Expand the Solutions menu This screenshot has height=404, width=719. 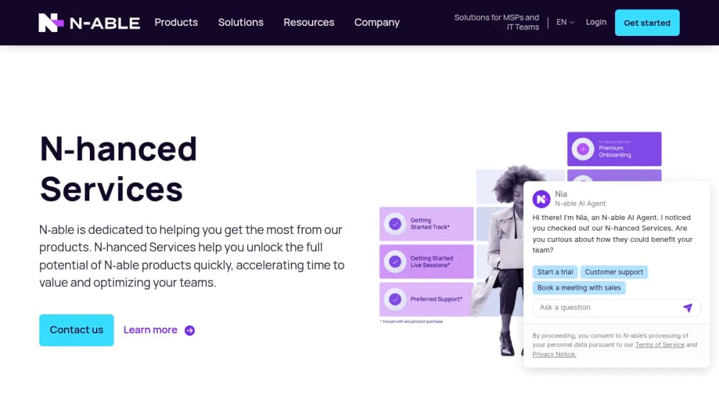pyautogui.click(x=241, y=22)
